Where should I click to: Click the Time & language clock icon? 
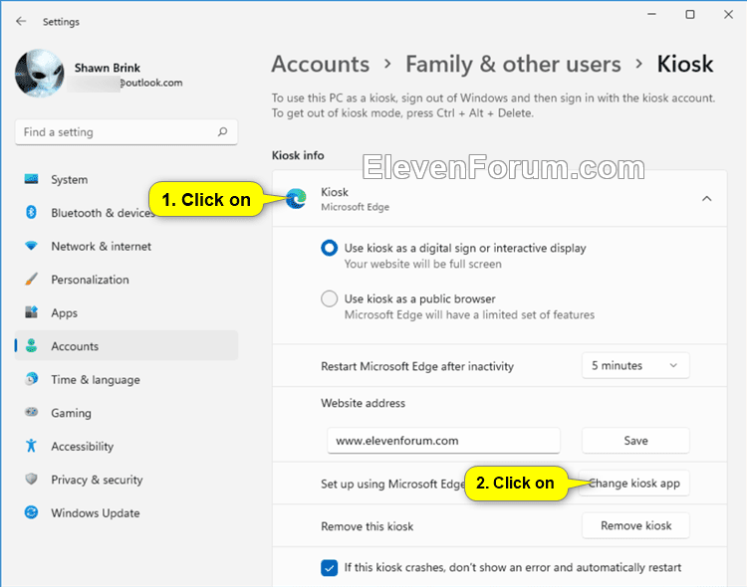32,379
